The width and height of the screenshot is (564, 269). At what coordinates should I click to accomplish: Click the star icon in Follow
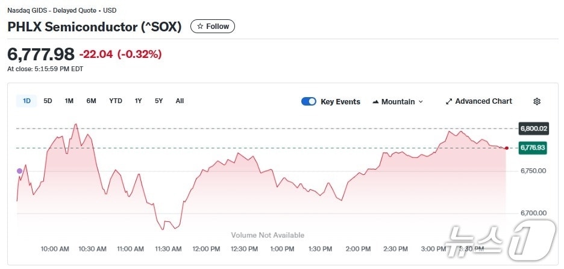click(x=200, y=27)
